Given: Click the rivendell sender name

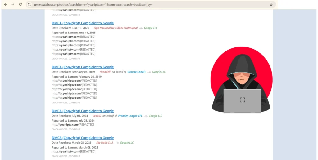Looking at the screenshot, I should [x=105, y=72].
